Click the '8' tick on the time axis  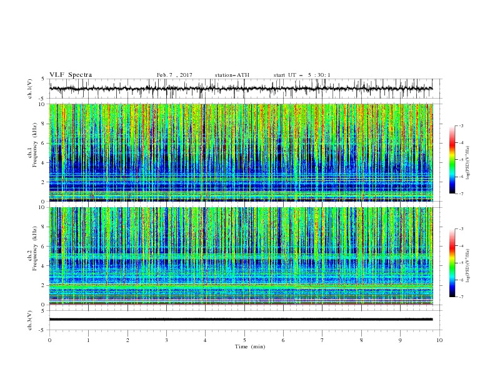(x=361, y=340)
